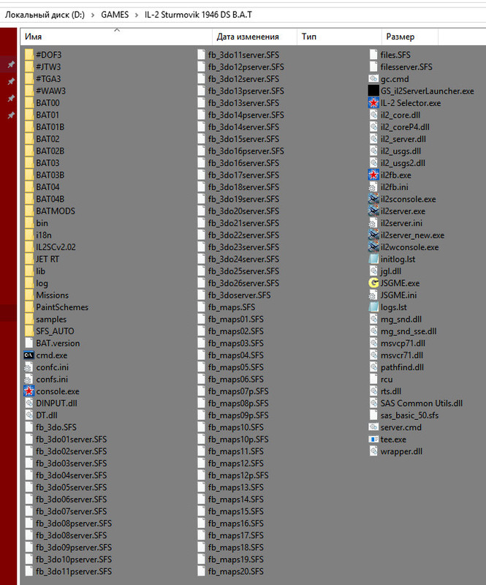The height and width of the screenshot is (585, 486).
Task: Select the confc.ini settings file icon
Action: [x=29, y=367]
